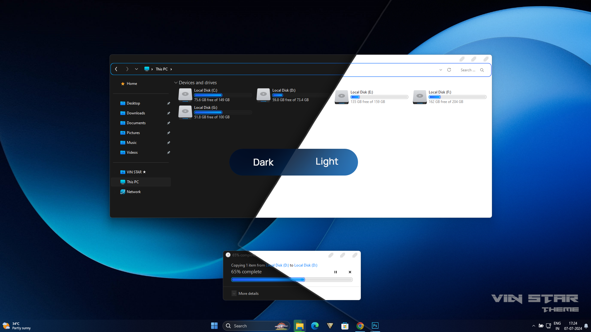
Task: Open the Microsoft Store icon
Action: [345, 326]
